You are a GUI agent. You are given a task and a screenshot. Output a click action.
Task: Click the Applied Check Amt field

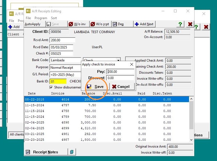[178, 61]
